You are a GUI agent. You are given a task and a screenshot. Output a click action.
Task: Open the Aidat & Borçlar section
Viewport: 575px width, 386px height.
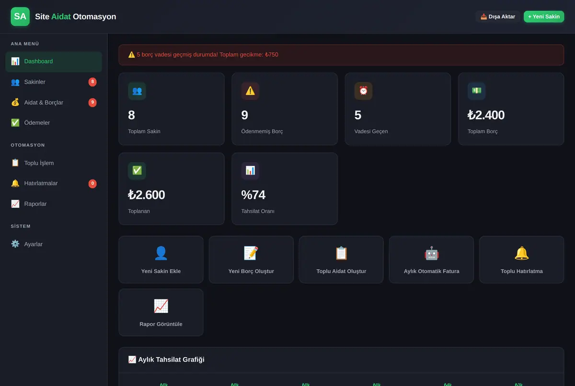point(54,102)
